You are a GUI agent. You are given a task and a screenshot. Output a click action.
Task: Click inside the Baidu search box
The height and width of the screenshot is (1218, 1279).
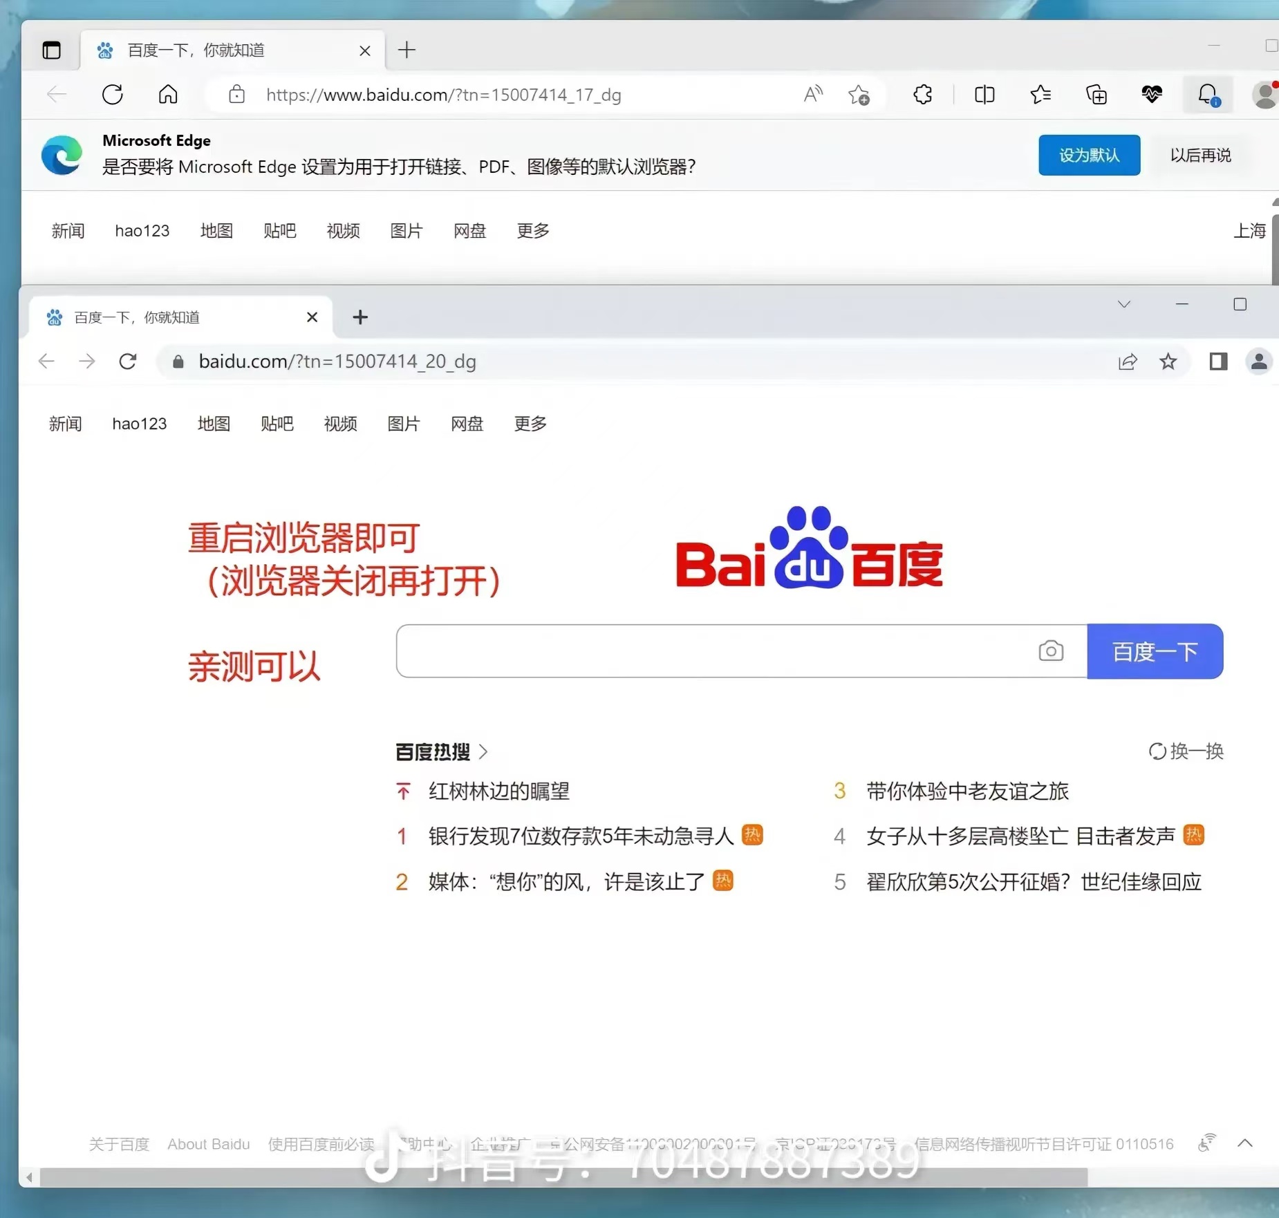[x=712, y=650]
